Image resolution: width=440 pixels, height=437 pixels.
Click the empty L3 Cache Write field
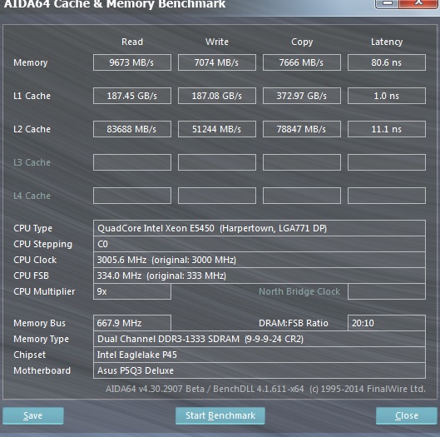[x=217, y=162]
